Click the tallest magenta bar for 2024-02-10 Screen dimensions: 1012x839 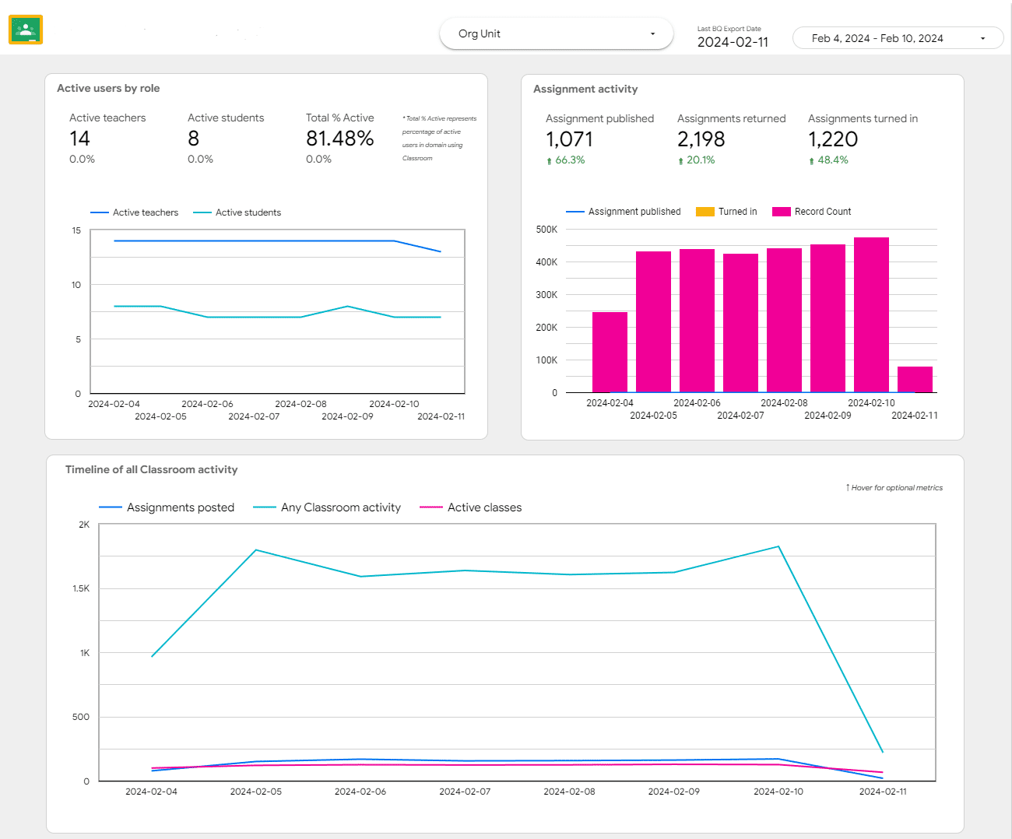tap(871, 311)
